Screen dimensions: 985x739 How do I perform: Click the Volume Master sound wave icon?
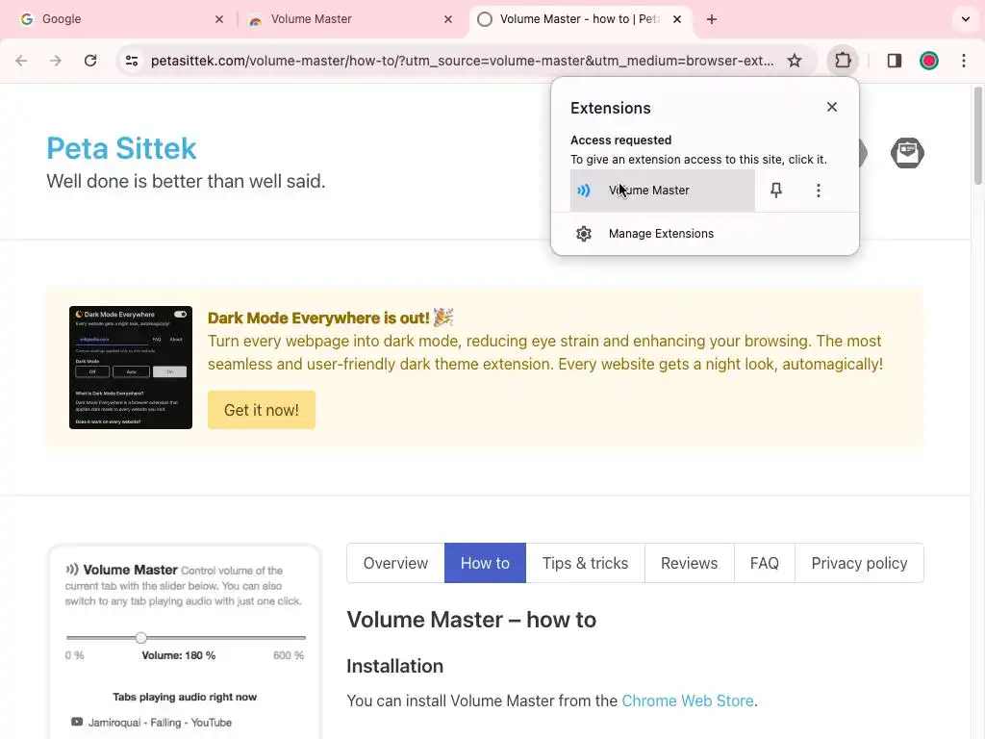pyautogui.click(x=584, y=191)
